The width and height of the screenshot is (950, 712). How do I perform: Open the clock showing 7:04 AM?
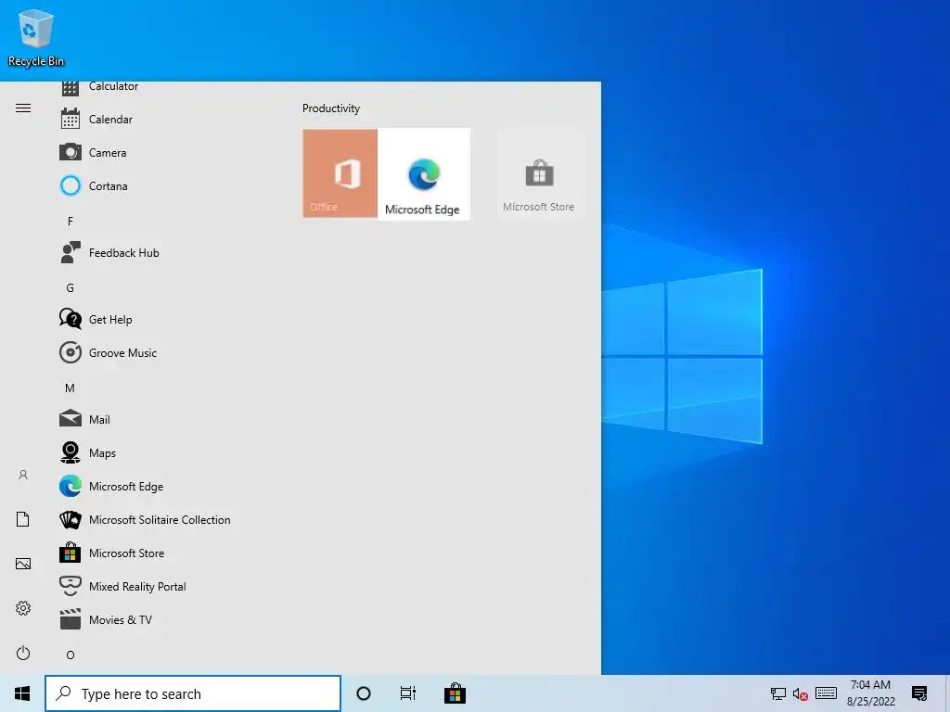pyautogui.click(x=870, y=693)
